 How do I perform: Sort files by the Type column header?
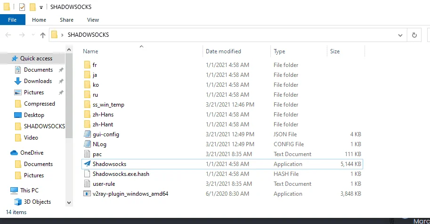tap(279, 51)
